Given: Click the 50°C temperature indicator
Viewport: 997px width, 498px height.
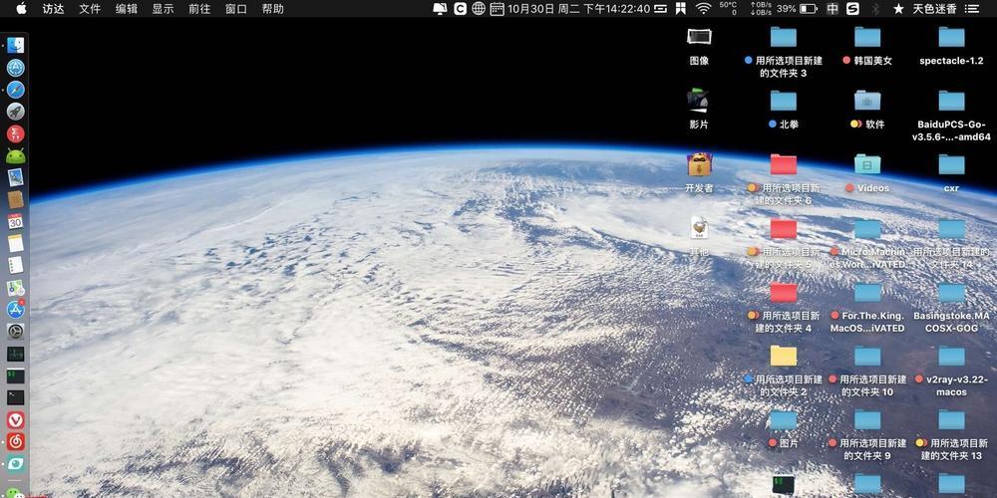Looking at the screenshot, I should click(728, 8).
